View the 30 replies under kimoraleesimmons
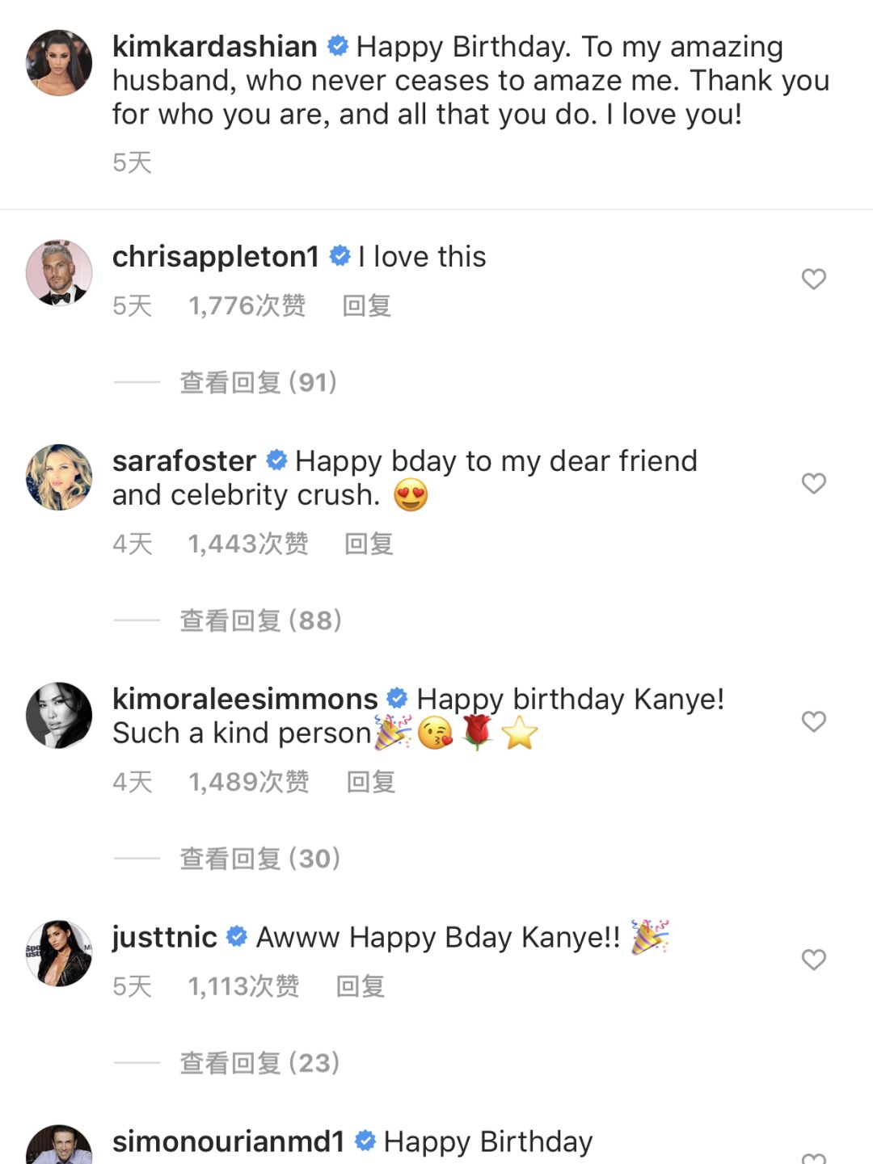The height and width of the screenshot is (1164, 873). pyautogui.click(x=259, y=859)
